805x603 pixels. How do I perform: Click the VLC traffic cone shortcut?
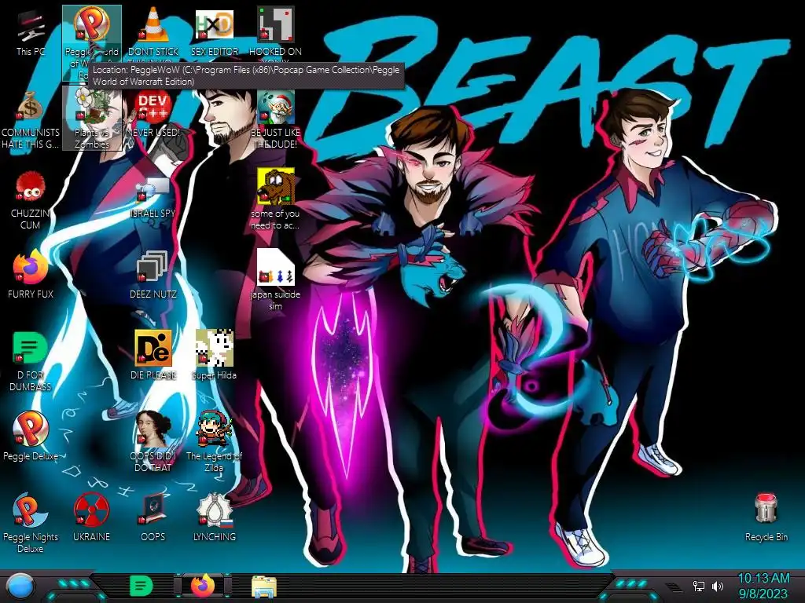tap(153, 24)
